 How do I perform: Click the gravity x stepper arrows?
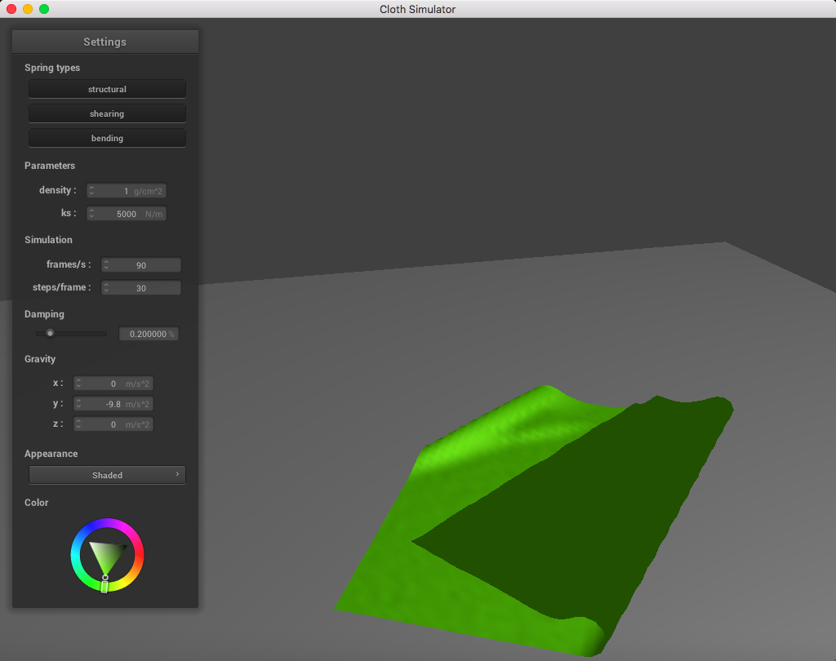coord(78,384)
